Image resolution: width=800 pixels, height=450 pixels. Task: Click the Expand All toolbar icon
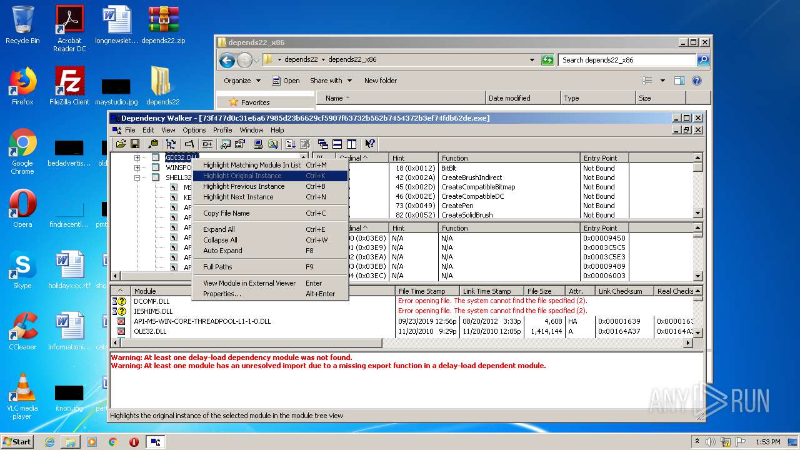click(291, 144)
